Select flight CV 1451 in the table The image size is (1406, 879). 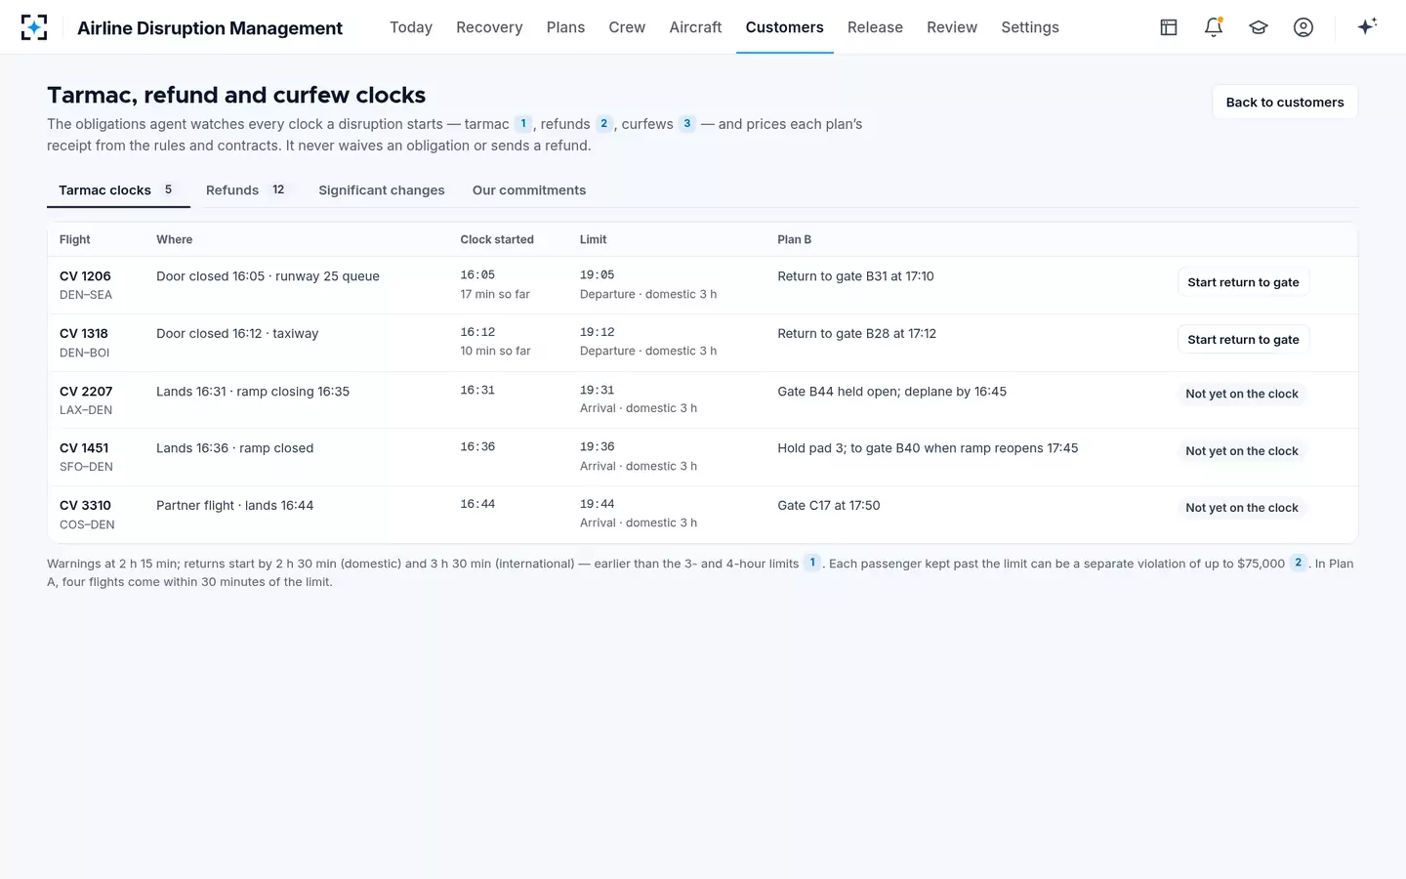[702, 457]
